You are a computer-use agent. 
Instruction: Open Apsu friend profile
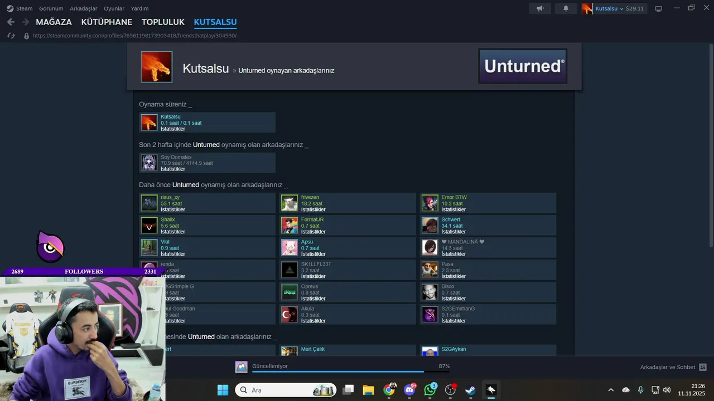(307, 242)
